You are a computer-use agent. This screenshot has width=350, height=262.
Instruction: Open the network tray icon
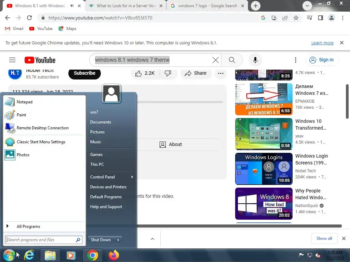point(310,255)
